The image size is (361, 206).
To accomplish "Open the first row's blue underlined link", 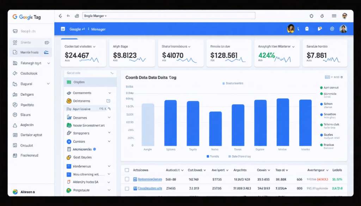I will (x=150, y=179).
